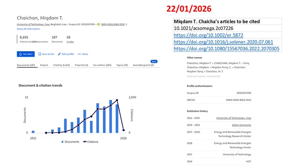The height and width of the screenshot is (167, 297).
Task: Open University of Technology- Iraq in Institution history
Action: pyautogui.click(x=234, y=118)
